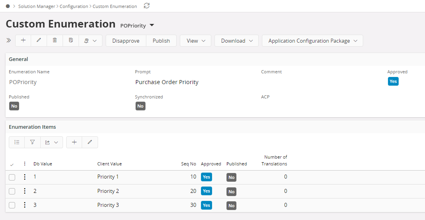This screenshot has height=220, width=425.
Task: Open the POPriority record selector dropdown
Action: point(152,26)
